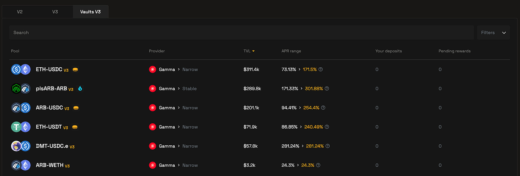Open APR info icon for ARB-USDC

(x=323, y=108)
